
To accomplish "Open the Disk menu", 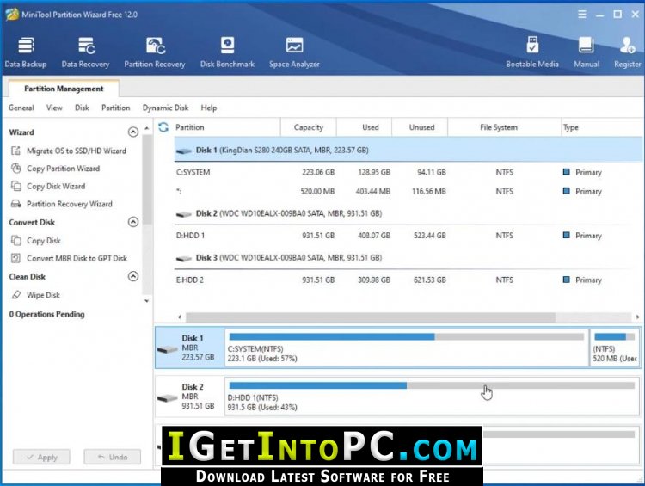I will click(82, 108).
